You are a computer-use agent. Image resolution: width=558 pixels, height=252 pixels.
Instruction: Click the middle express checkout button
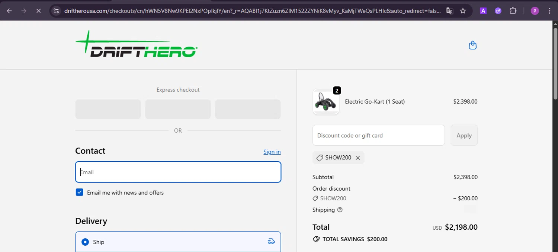click(178, 109)
